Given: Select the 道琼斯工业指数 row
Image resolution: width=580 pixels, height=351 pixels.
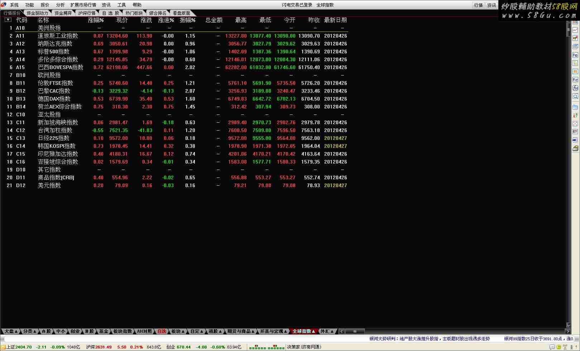Looking at the screenshot, I should pyautogui.click(x=174, y=36).
